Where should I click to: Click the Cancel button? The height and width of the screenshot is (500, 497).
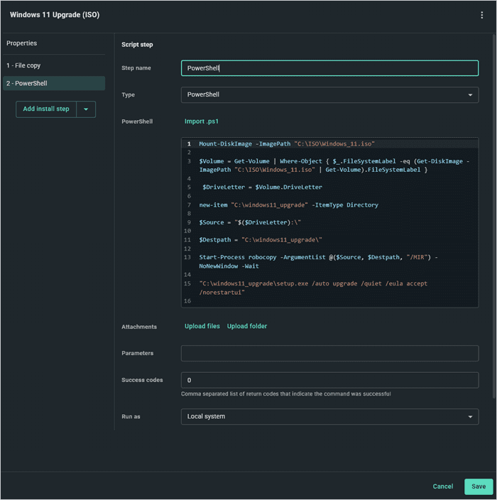click(x=443, y=487)
